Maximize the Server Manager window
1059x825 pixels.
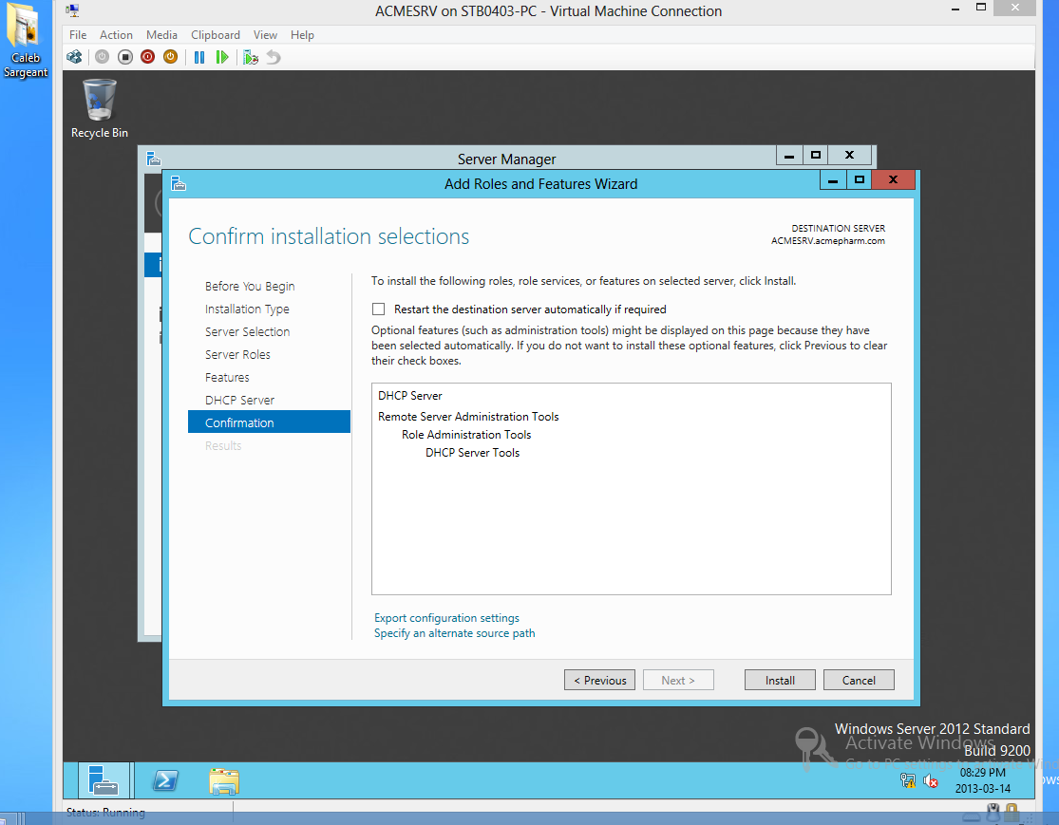coord(815,156)
